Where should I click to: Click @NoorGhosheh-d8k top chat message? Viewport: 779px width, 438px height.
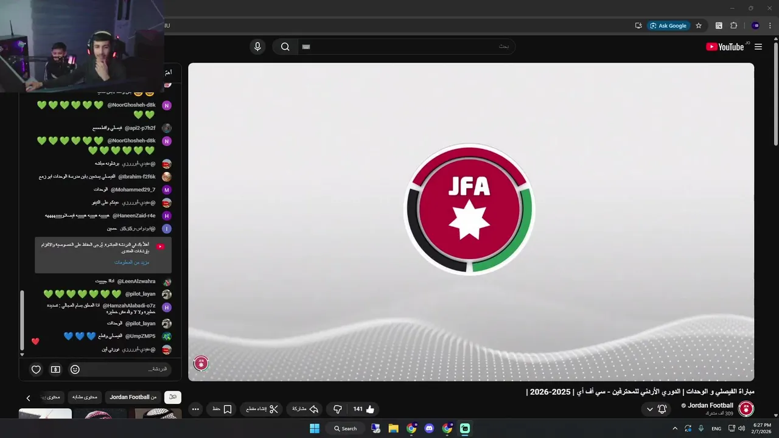(97, 109)
